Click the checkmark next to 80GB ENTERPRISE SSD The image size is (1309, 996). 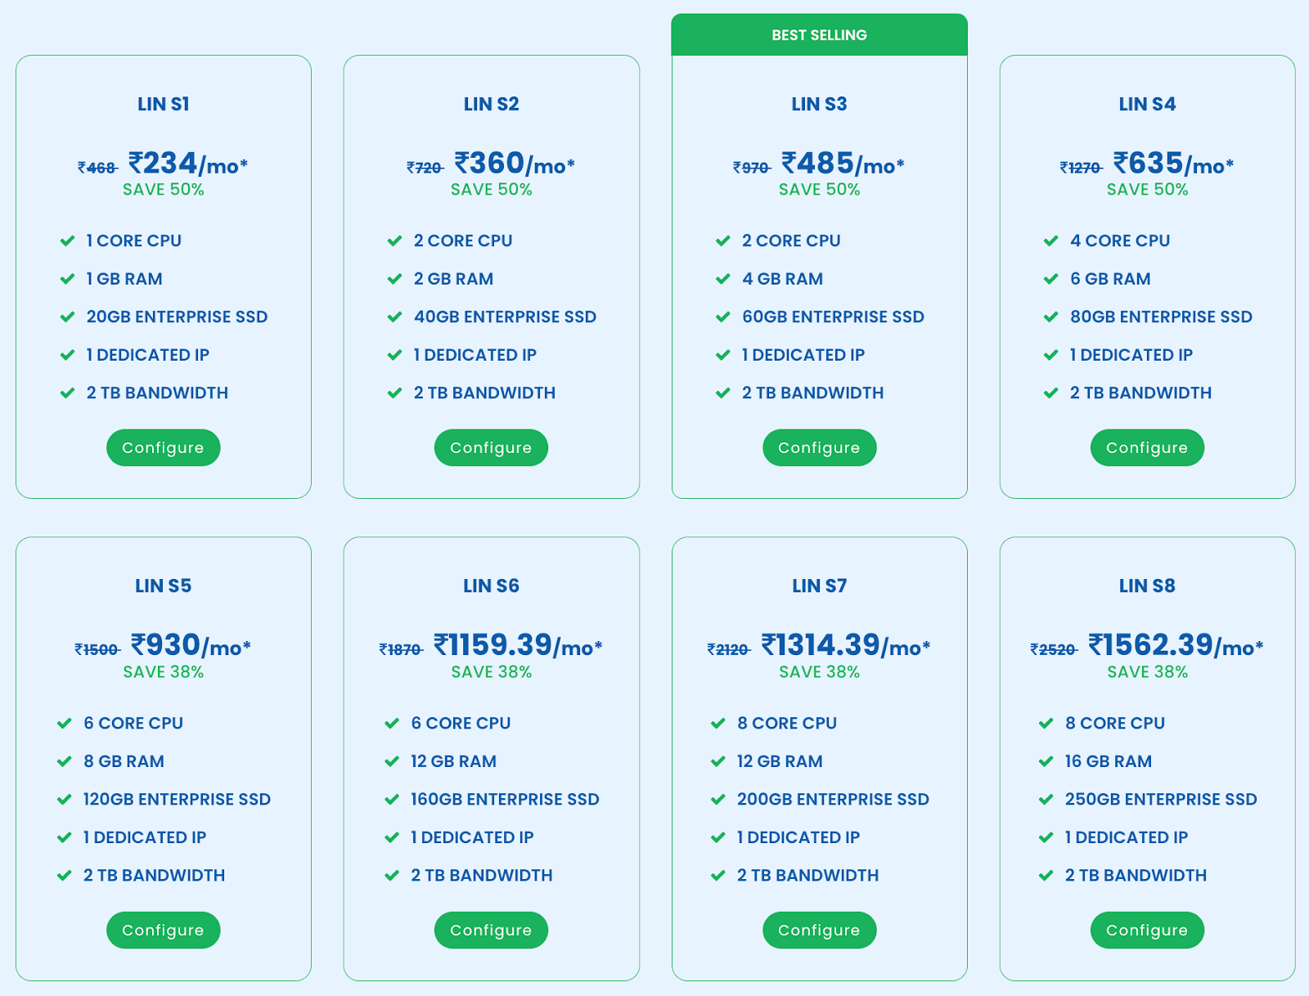(x=1050, y=317)
